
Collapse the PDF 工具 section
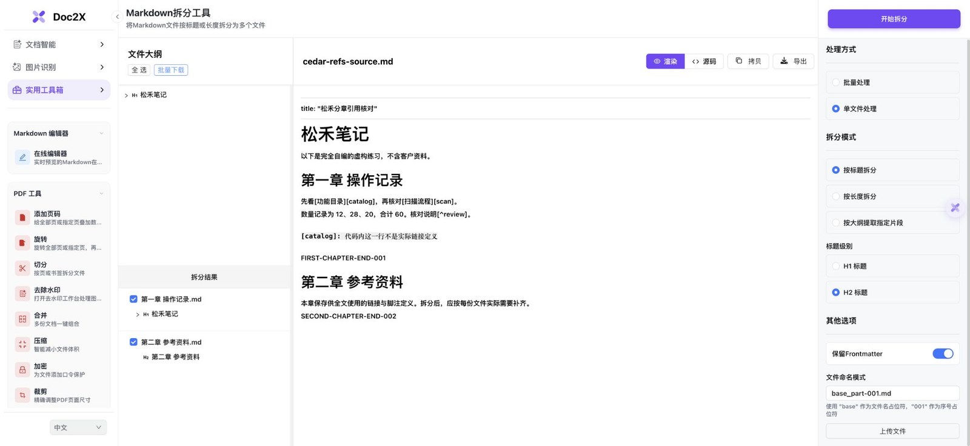click(101, 194)
